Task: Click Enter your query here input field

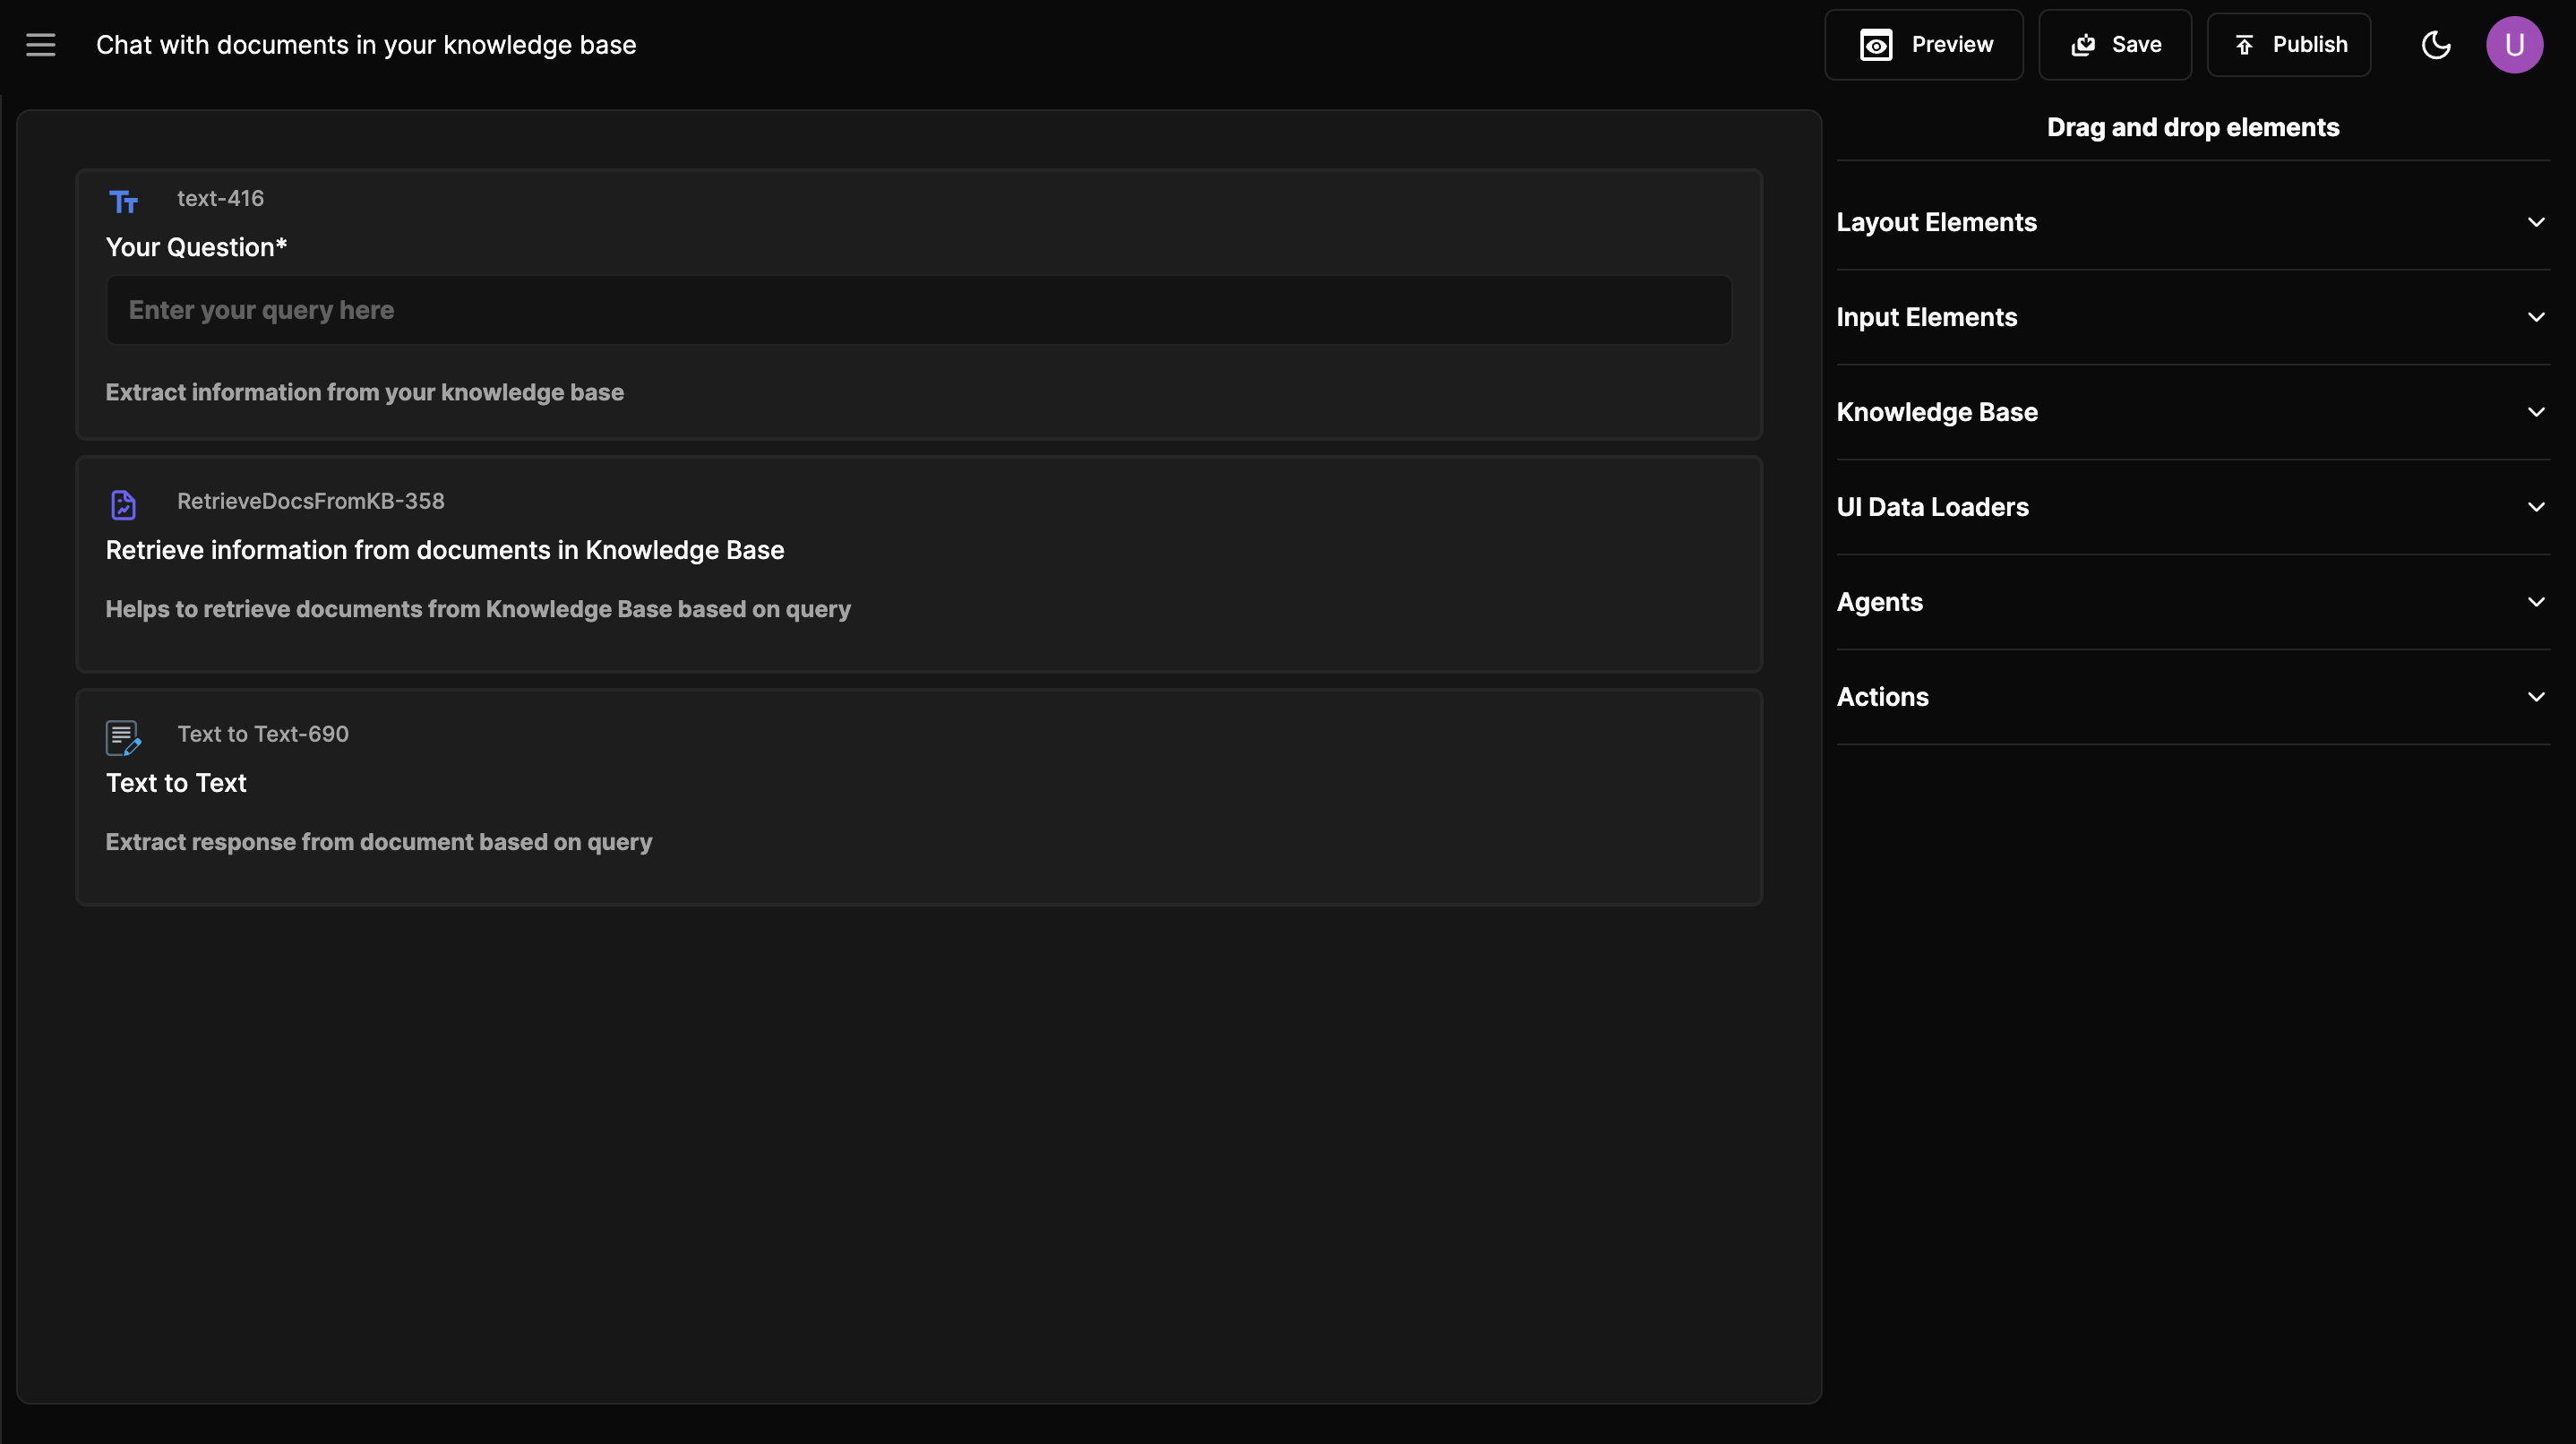Action: pyautogui.click(x=918, y=308)
